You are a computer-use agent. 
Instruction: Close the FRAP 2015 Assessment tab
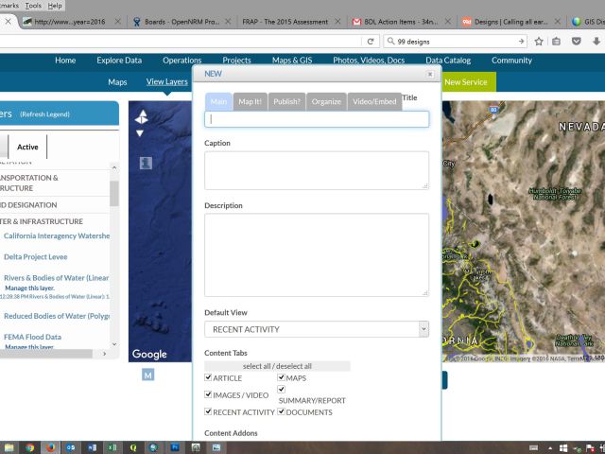tap(337, 22)
